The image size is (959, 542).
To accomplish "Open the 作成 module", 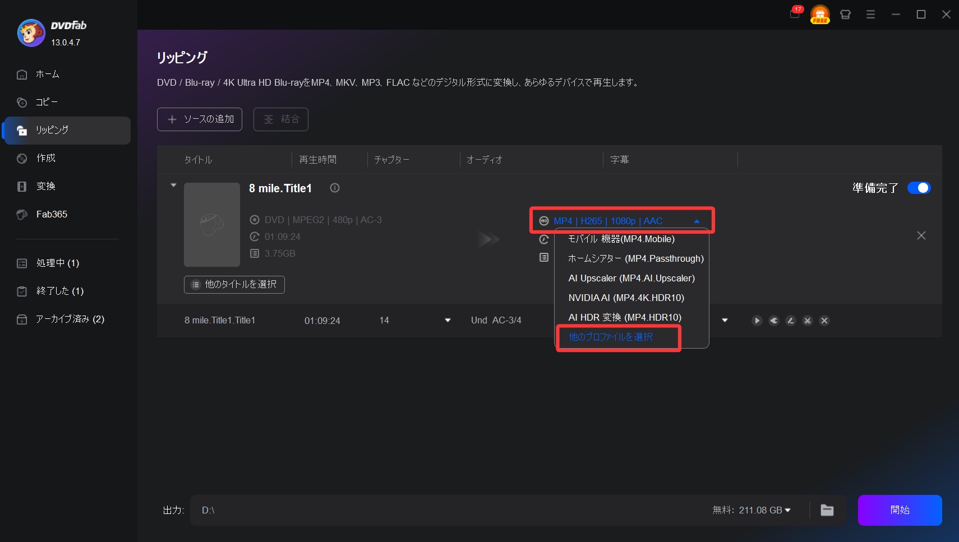I will coord(67,158).
